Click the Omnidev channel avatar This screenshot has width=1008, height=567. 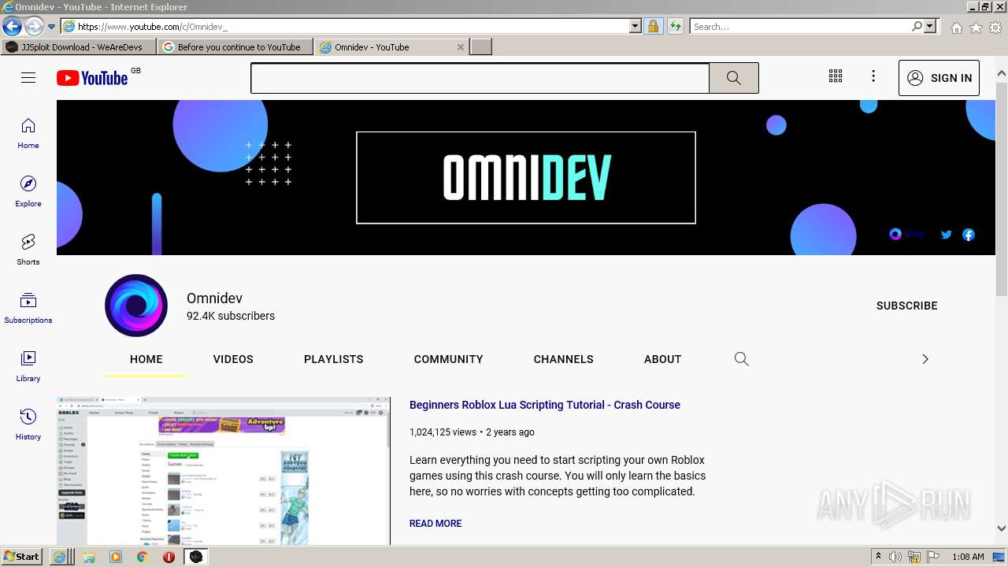[136, 306]
